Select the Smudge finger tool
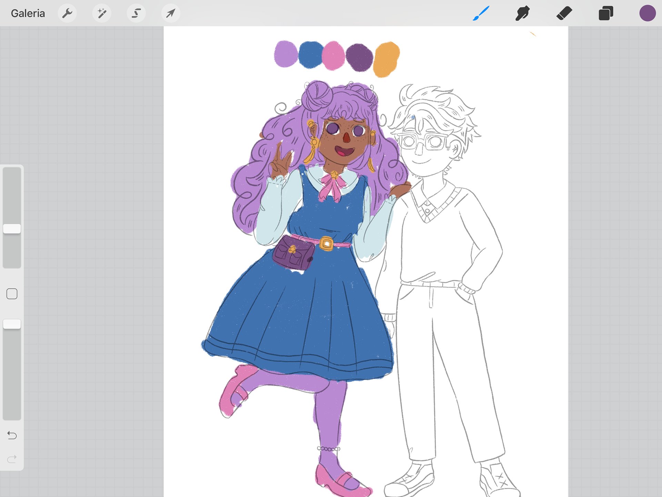The height and width of the screenshot is (497, 662). point(523,13)
